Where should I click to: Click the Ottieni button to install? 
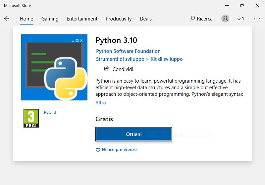point(134,134)
